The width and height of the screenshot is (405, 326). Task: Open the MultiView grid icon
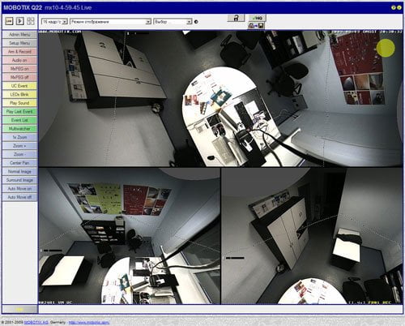(31, 21)
